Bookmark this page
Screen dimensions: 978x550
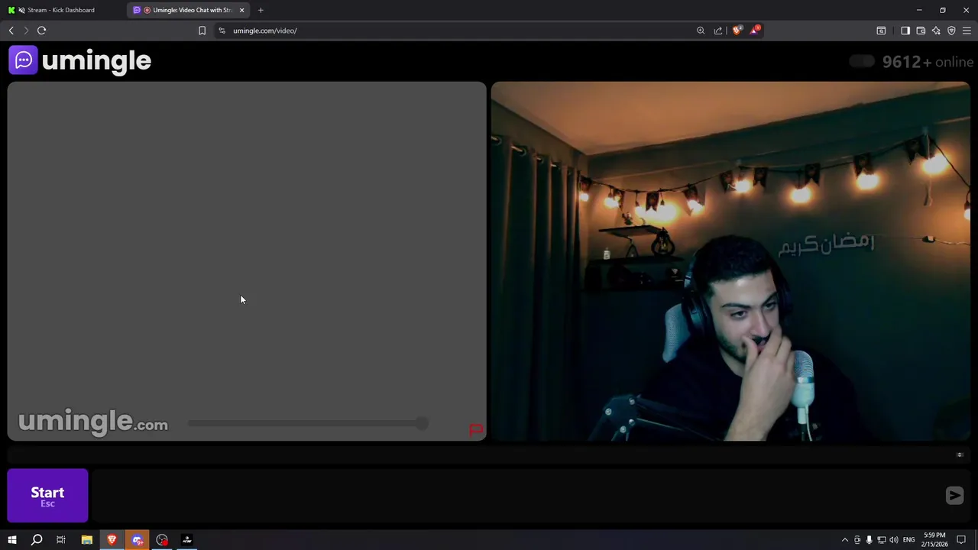pos(202,31)
